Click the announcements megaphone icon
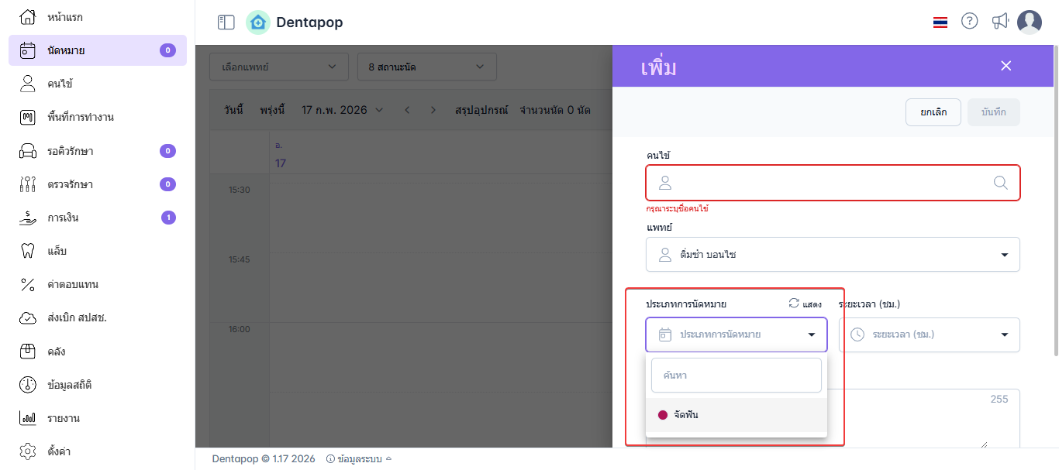The image size is (1059, 470). pos(1000,22)
